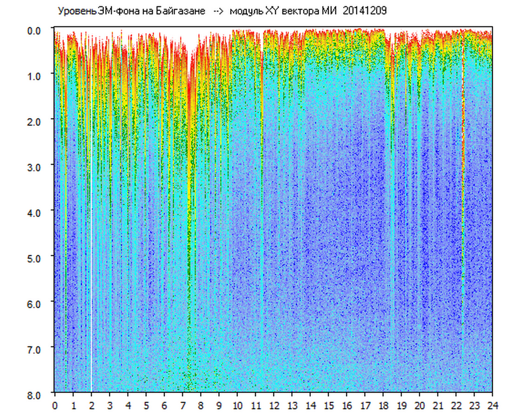The height and width of the screenshot is (419, 510).
Task: Click the 6.0 vertical axis label
Action: (35, 303)
